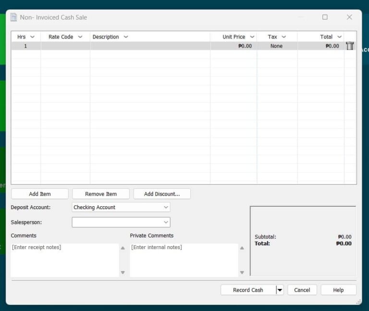Maximize the Non-Invoiced Cash Sale window

tap(325, 17)
